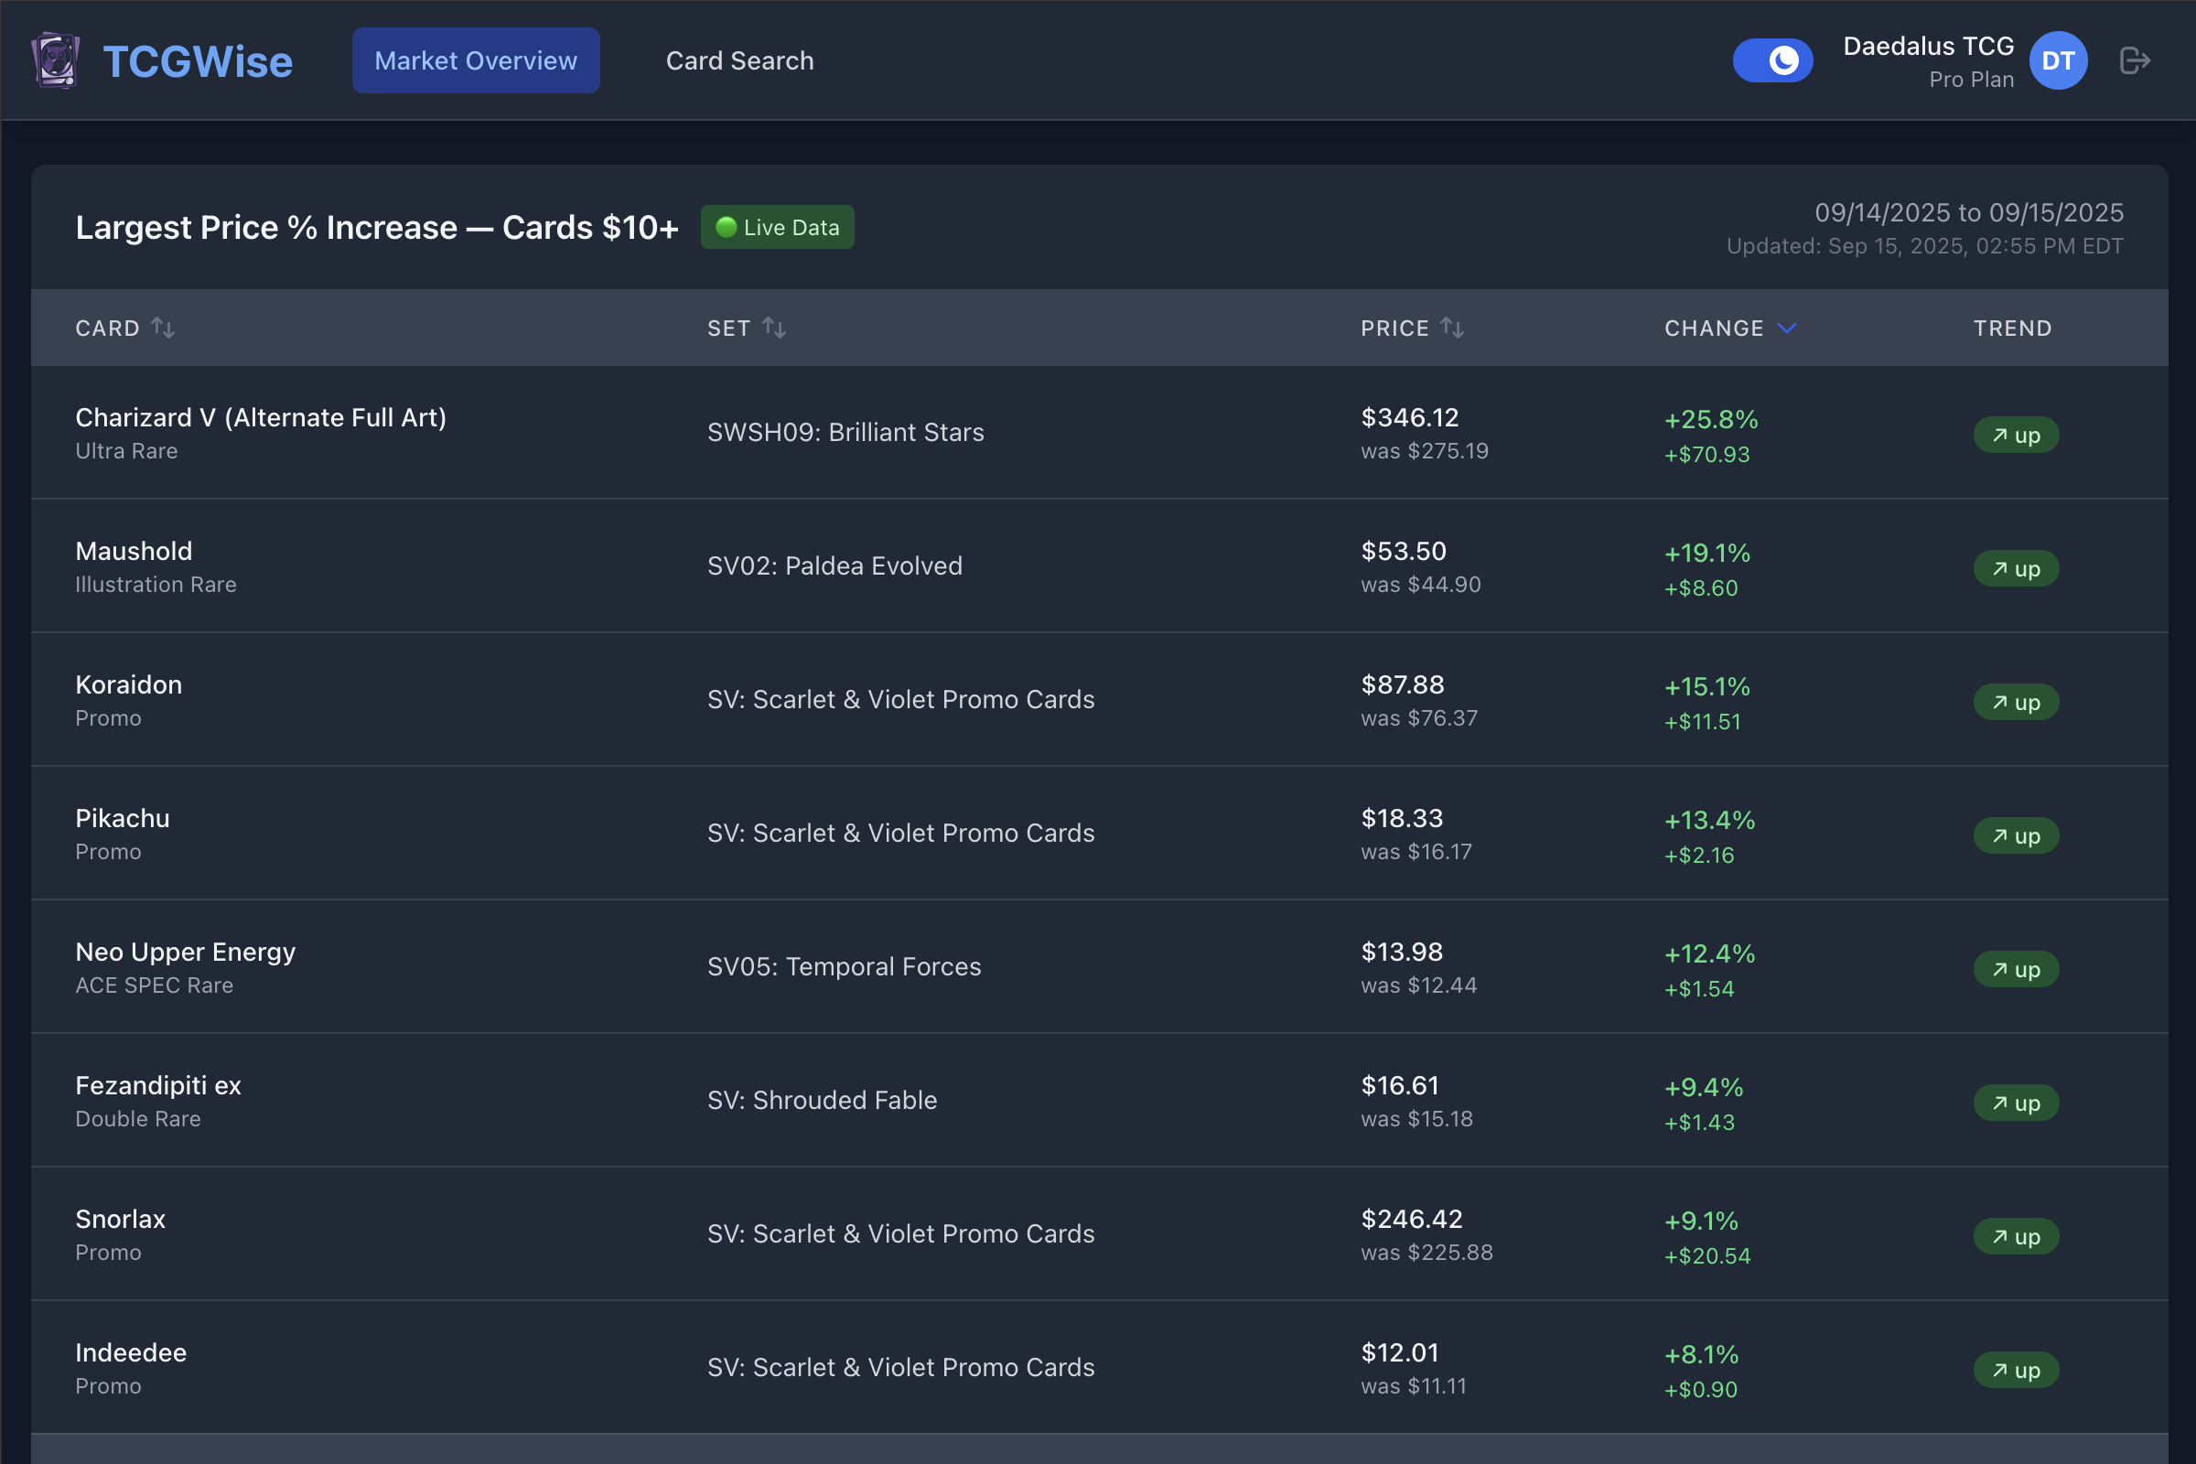Switch to the Card Search tab

coord(738,59)
